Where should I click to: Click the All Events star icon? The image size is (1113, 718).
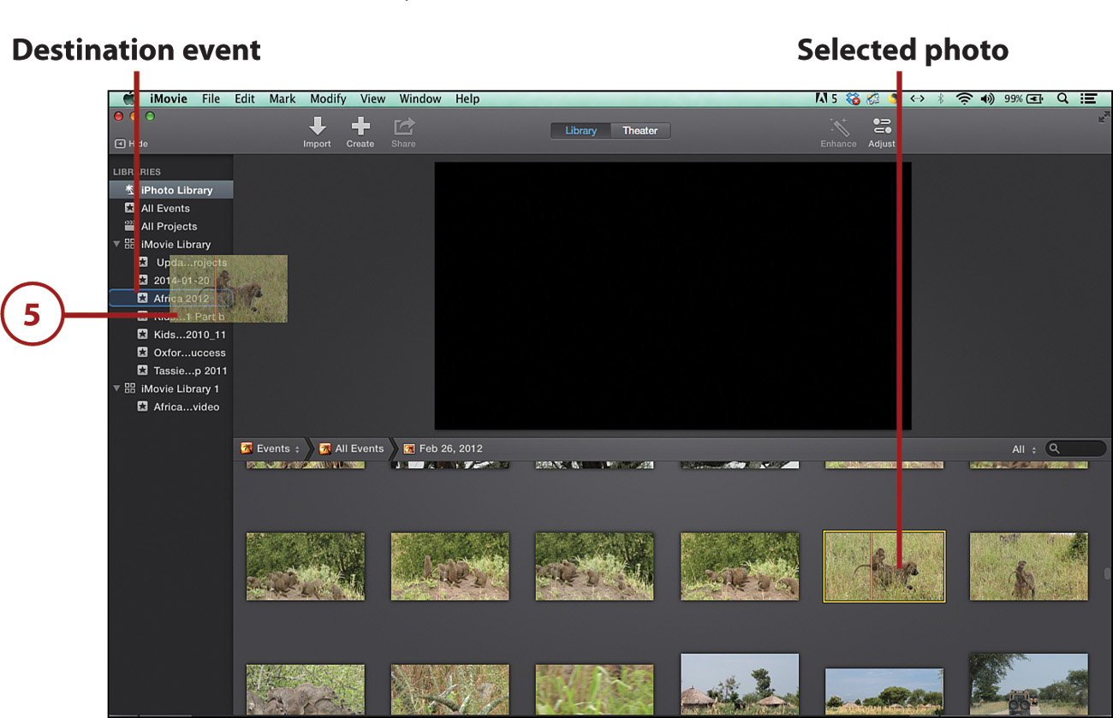130,208
